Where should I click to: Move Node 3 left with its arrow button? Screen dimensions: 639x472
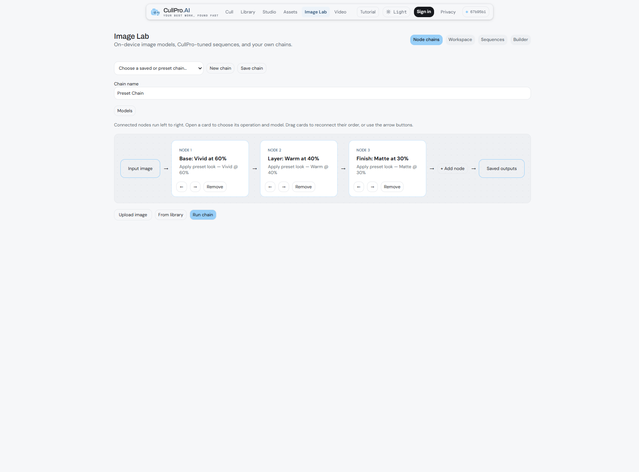359,187
